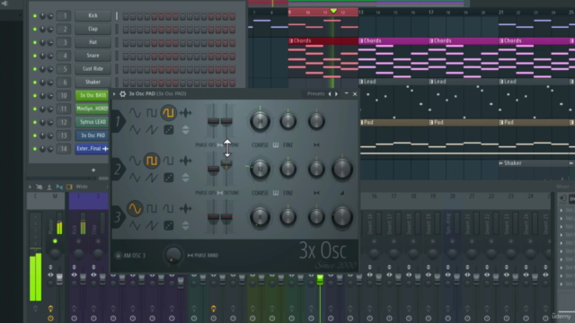Select rounded square shape for oscillator 3
This screenshot has width=575, height=323.
click(168, 209)
